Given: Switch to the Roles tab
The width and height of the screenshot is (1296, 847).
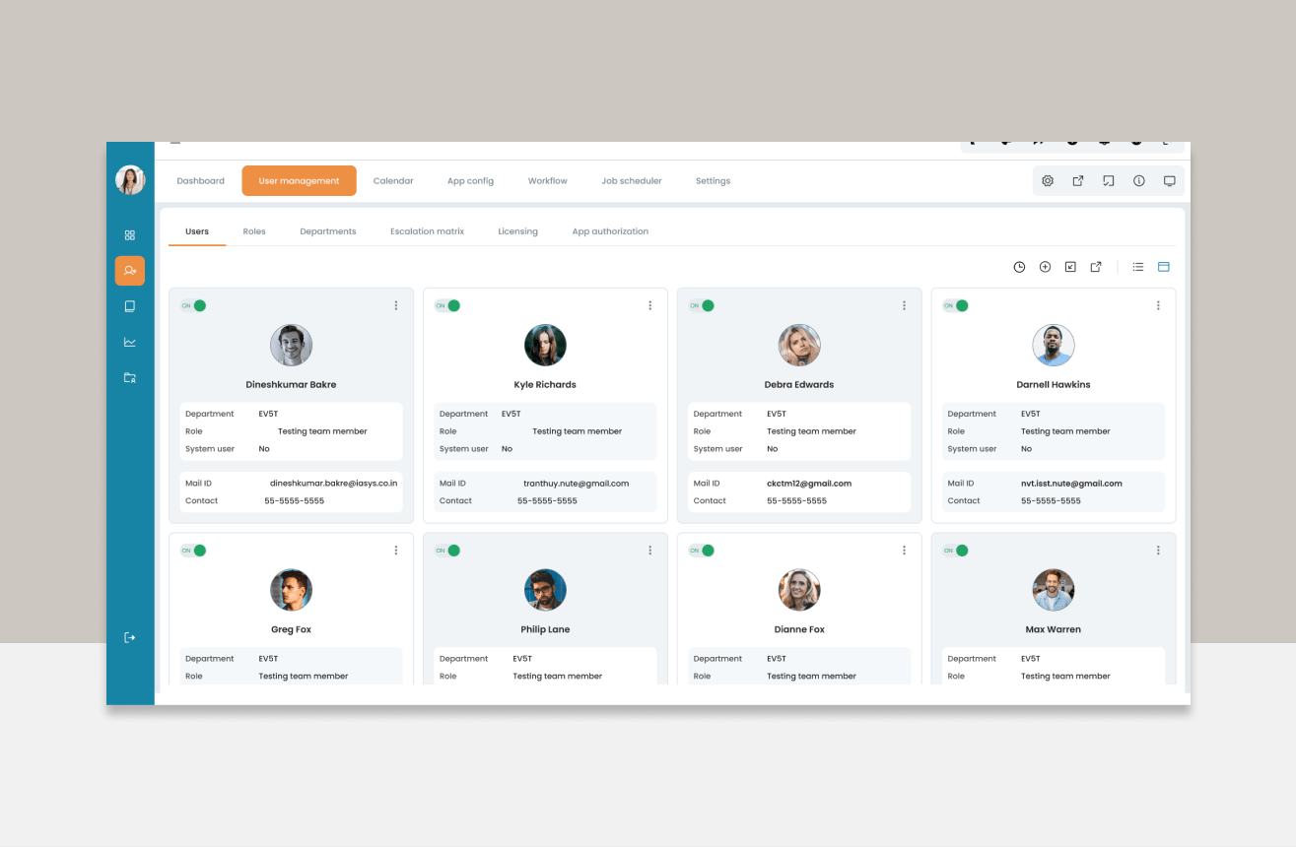Looking at the screenshot, I should click(x=254, y=231).
